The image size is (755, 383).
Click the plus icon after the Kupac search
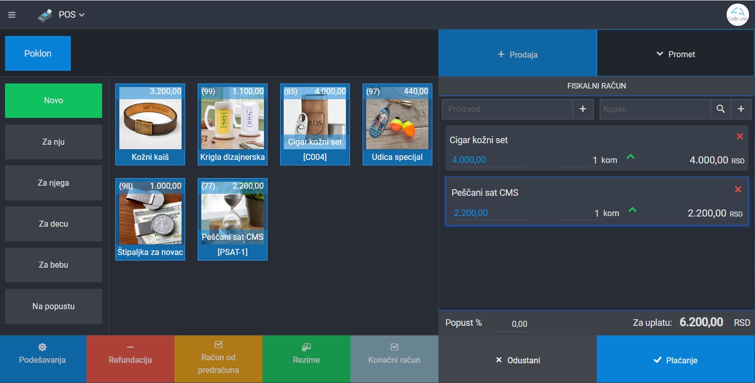click(741, 109)
